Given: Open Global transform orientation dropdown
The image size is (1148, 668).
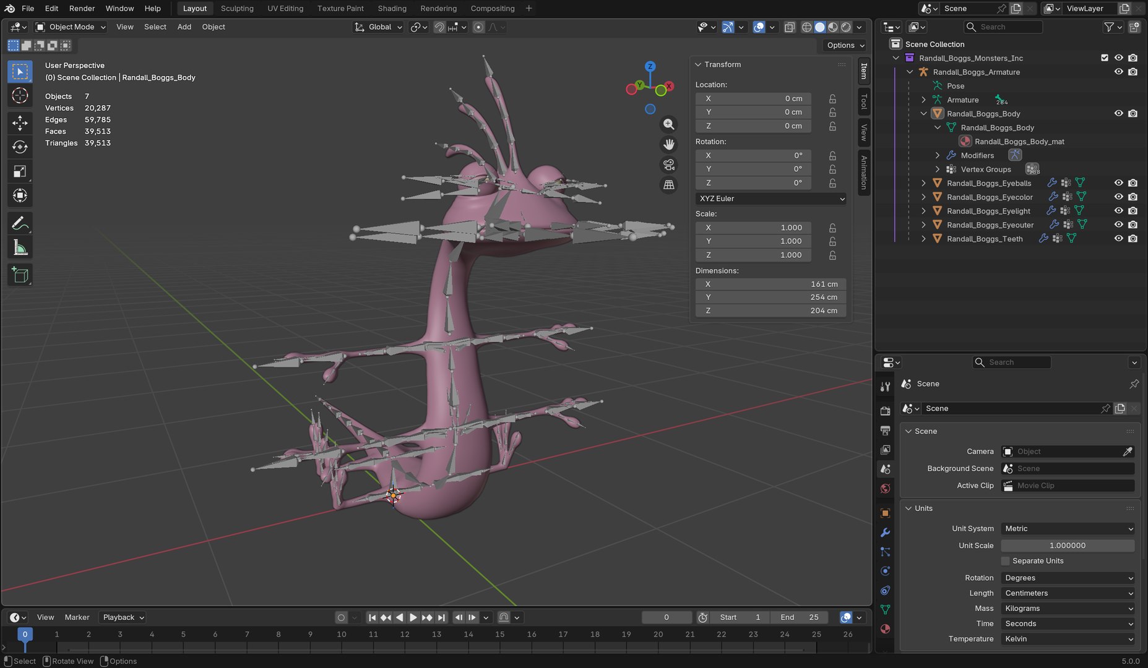Looking at the screenshot, I should (x=378, y=27).
